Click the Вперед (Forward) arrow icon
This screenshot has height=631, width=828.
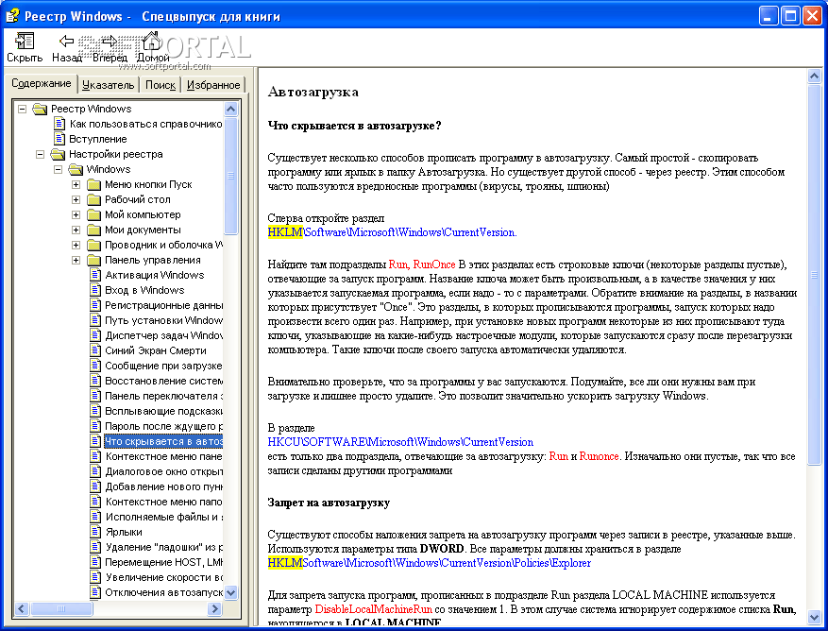tap(110, 41)
